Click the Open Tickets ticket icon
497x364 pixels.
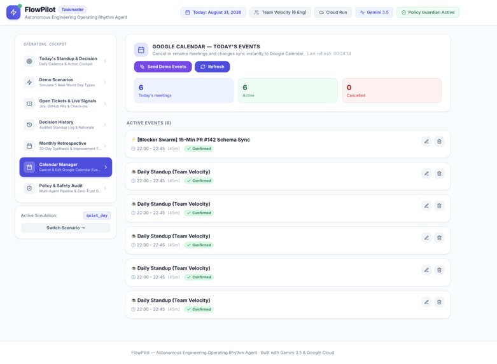(x=29, y=104)
